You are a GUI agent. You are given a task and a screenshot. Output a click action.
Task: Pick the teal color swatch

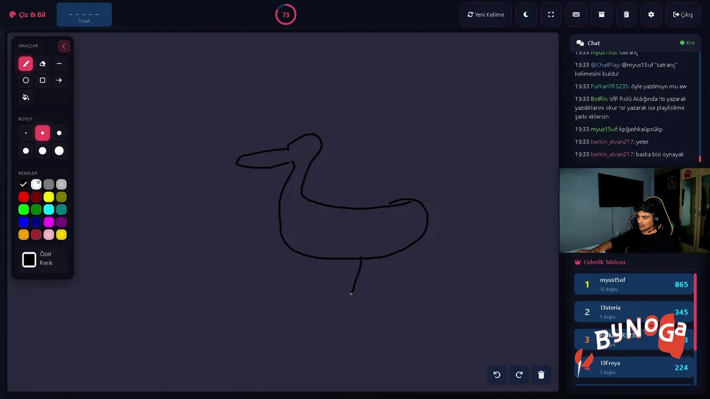62,209
